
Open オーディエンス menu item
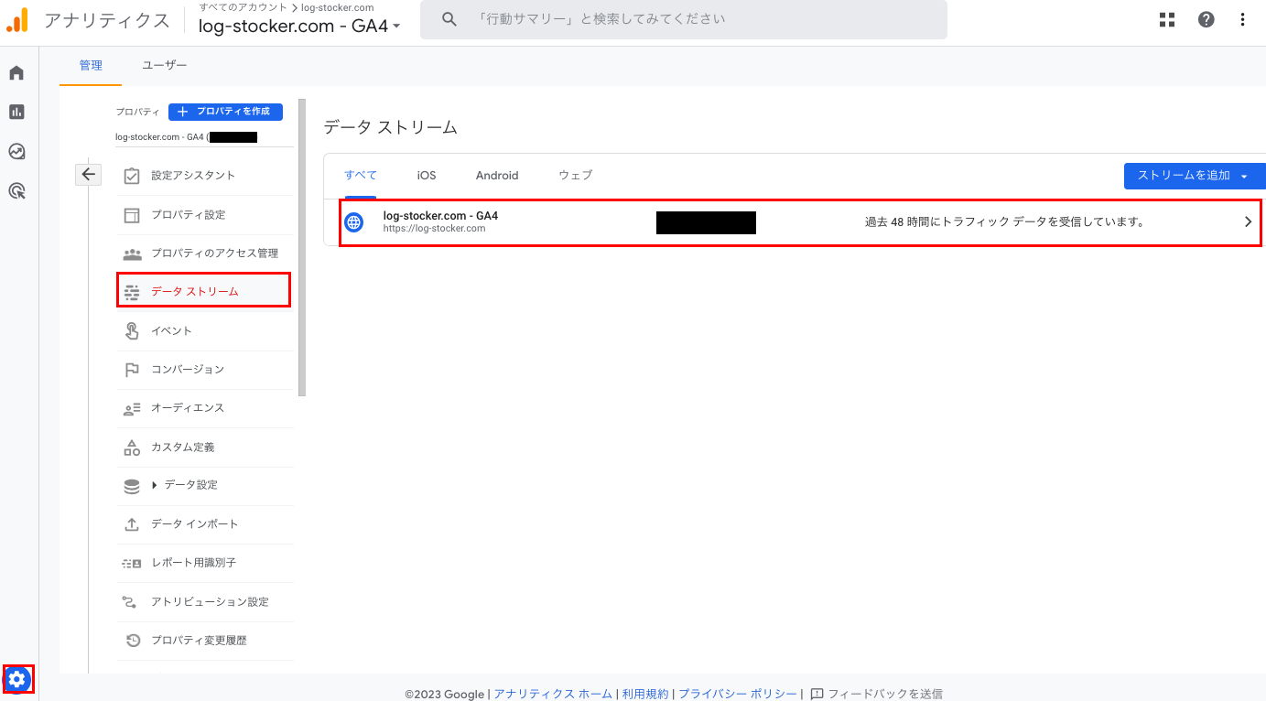[188, 408]
